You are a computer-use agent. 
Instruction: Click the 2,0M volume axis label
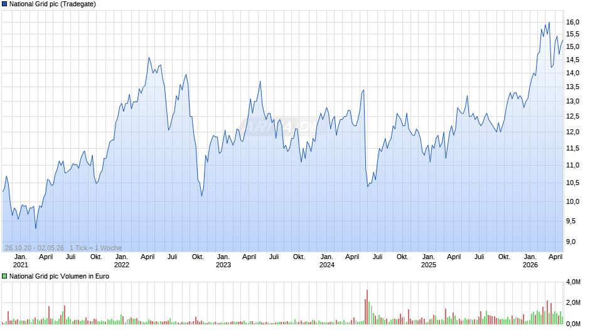click(573, 303)
